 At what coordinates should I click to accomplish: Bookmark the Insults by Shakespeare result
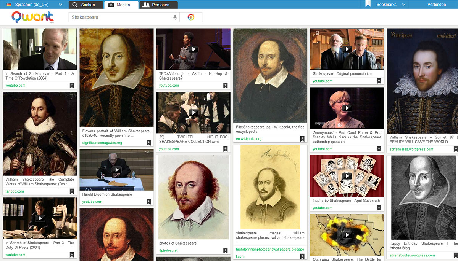pyautogui.click(x=379, y=208)
